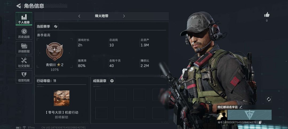
Task: Click the player name card banner
Action: pos(249,115)
